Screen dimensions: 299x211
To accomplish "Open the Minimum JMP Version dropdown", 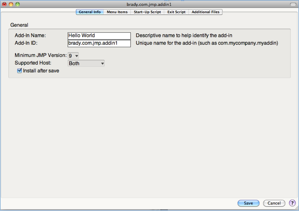I will tap(73, 56).
